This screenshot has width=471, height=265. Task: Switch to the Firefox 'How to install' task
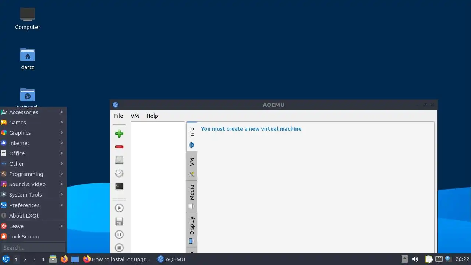pos(118,259)
